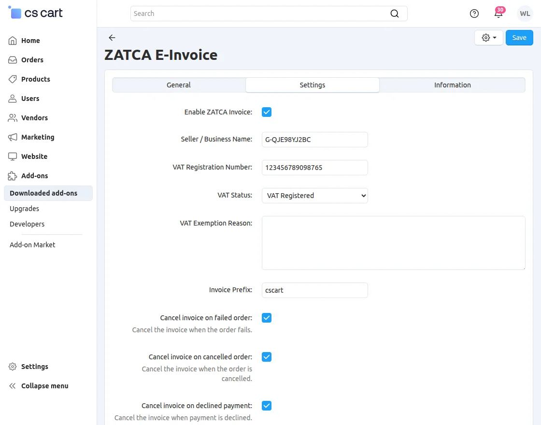Click inside the Invoice Prefix field
This screenshot has height=425, width=541.
pos(314,290)
